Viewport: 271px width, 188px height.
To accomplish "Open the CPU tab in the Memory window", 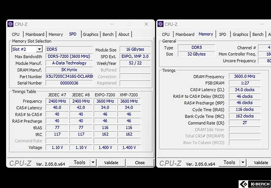I will [166, 35].
